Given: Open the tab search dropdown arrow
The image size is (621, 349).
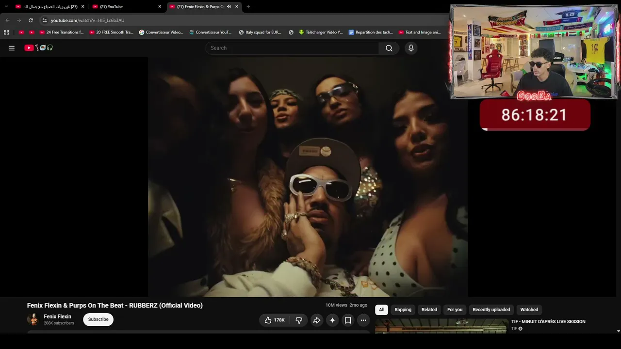Looking at the screenshot, I should click(6, 7).
